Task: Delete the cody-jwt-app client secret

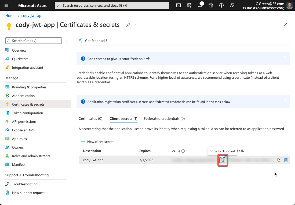Action: click(286, 160)
